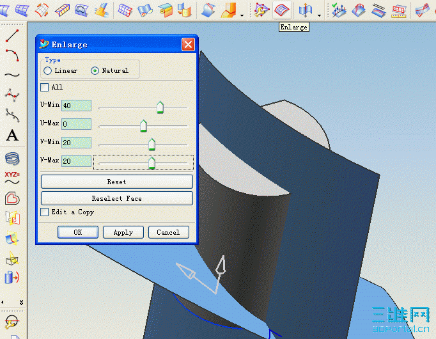
Task: Select the Law Extension patch surface icon
Action: (x=145, y=11)
